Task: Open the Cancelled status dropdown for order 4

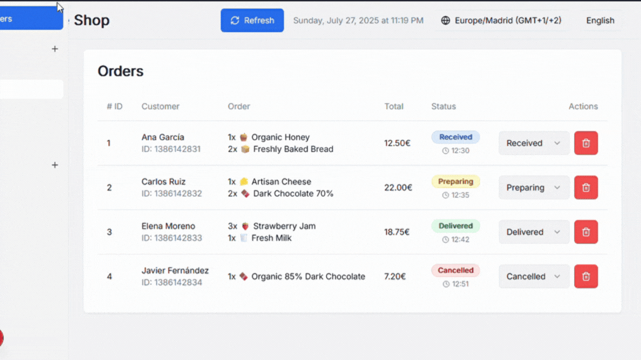Action: pos(534,276)
